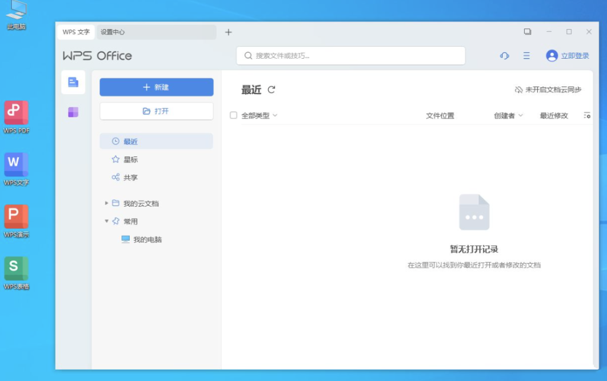Click the 暂无打开记录 placeholder document icon
This screenshot has width=607, height=381.
click(474, 212)
